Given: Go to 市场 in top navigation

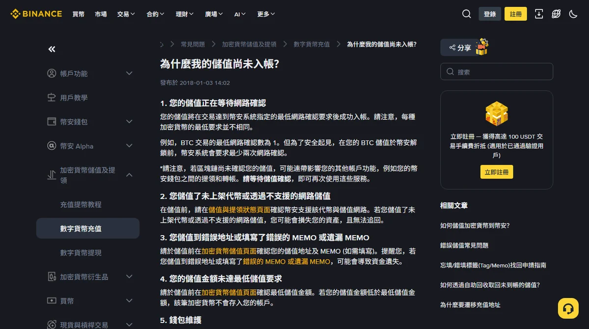Looking at the screenshot, I should point(101,14).
